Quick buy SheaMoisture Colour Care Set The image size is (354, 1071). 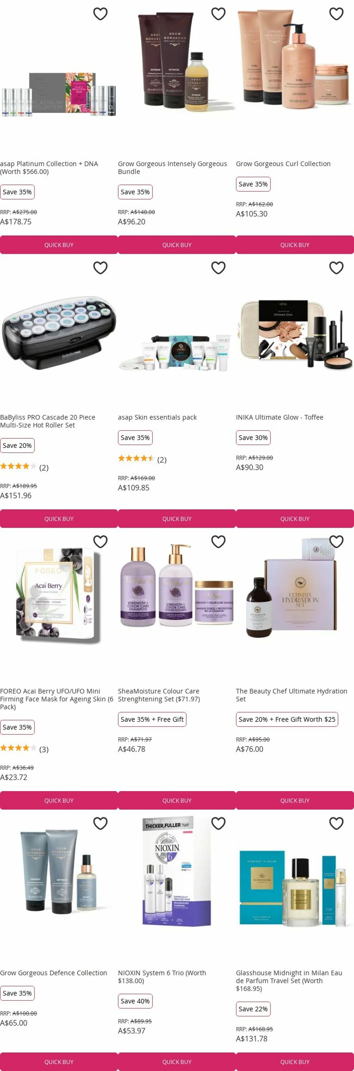coord(177,800)
